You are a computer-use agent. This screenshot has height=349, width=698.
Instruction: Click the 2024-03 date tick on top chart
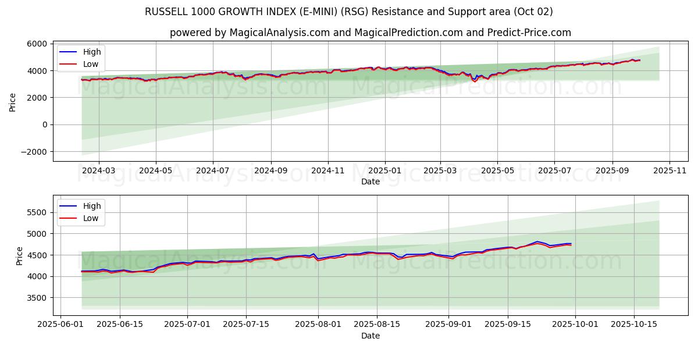pyautogui.click(x=98, y=171)
